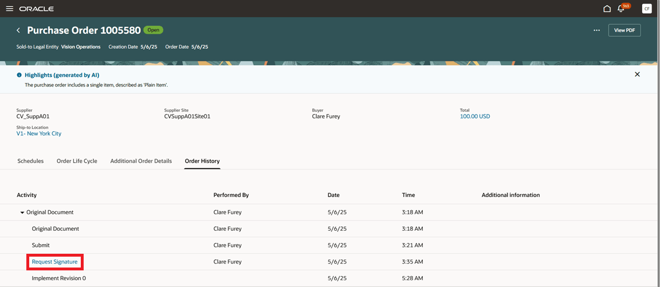Open the V1- New York City link

[39, 133]
